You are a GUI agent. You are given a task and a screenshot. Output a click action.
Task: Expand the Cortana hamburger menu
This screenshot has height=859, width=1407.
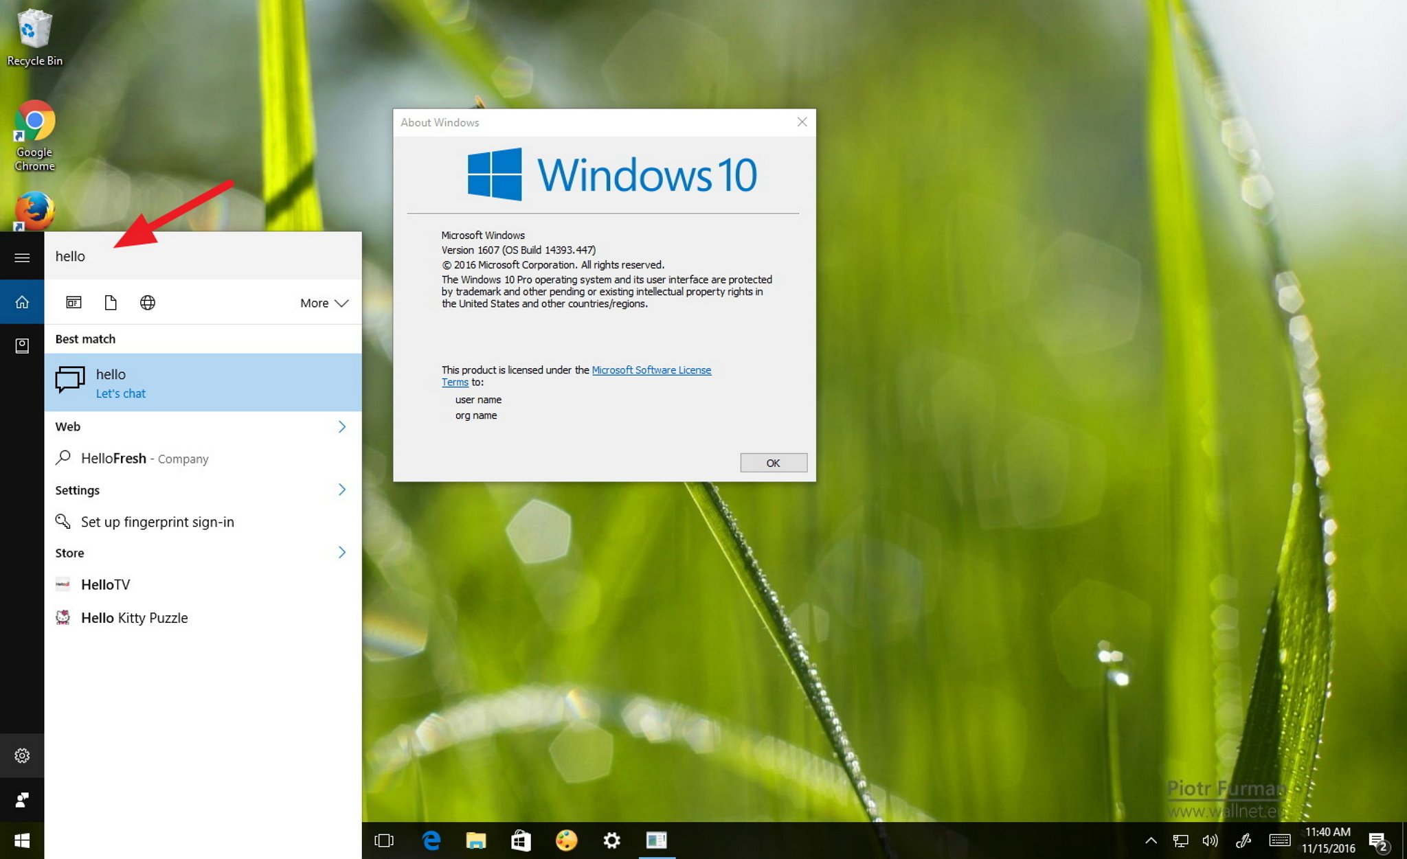point(22,257)
